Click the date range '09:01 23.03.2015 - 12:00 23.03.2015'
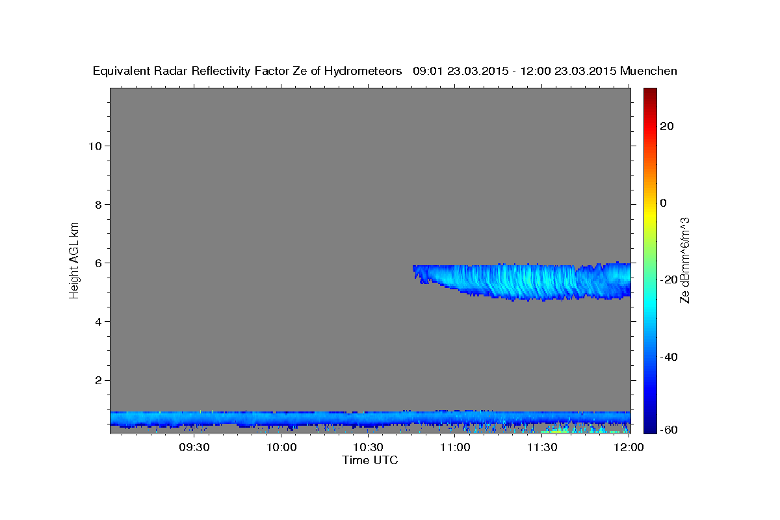 [515, 71]
